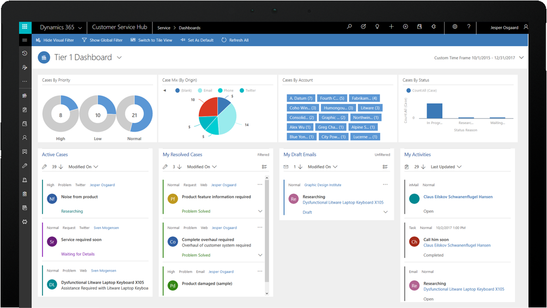Screen dimensions: 547x308
Task: Open the recent items clock icon in sidebar
Action: tap(25, 53)
